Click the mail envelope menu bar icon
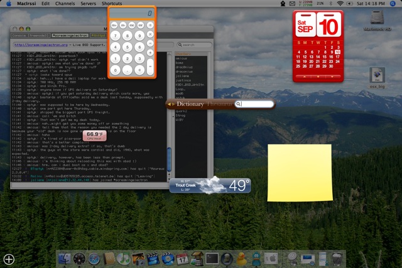 292,4
